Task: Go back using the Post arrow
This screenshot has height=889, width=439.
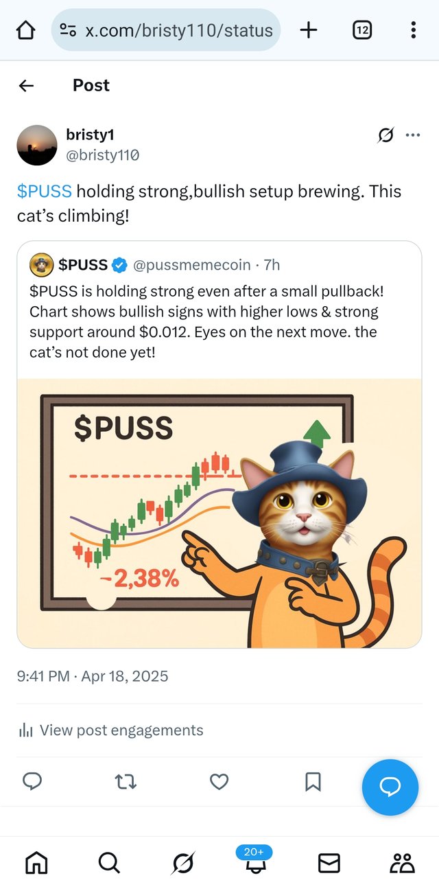Action: pos(26,85)
